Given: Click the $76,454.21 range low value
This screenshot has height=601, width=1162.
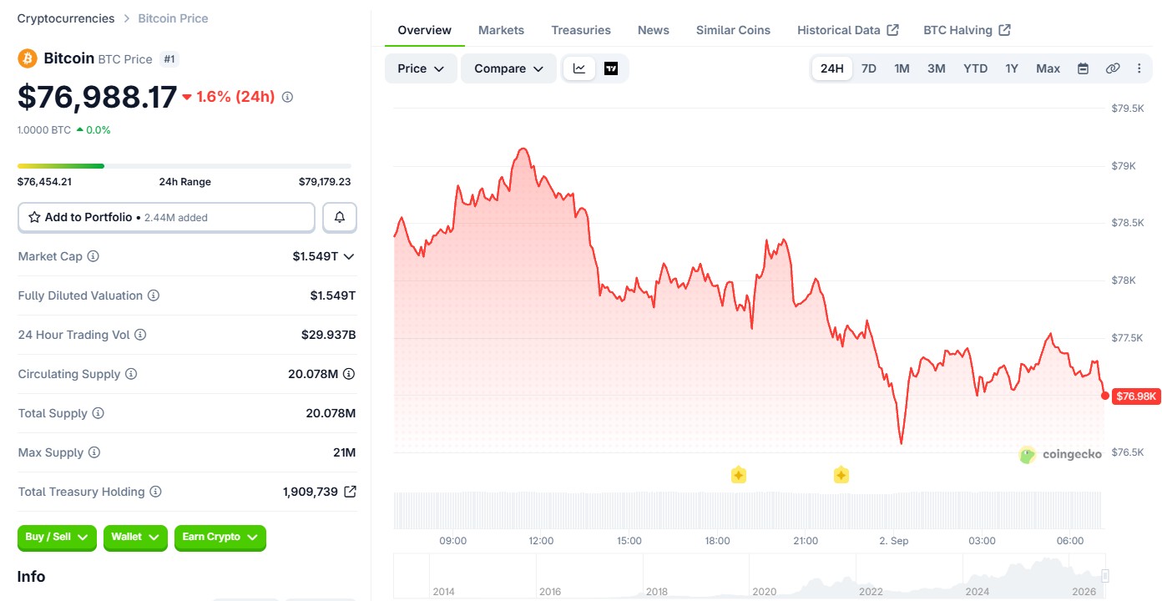Looking at the screenshot, I should pyautogui.click(x=44, y=182).
